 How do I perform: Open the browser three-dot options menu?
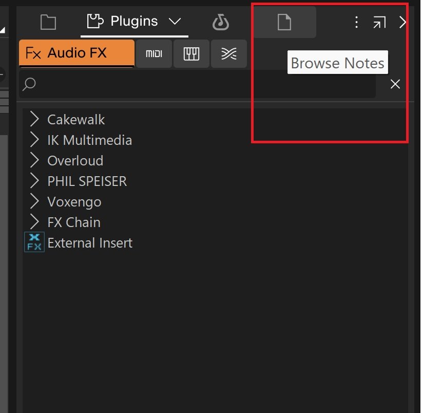(356, 22)
